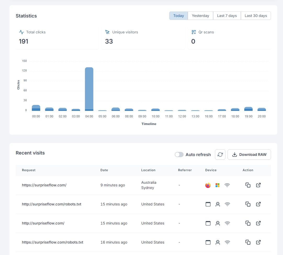Select the Today statistics range
The height and width of the screenshot is (255, 283).
178,16
